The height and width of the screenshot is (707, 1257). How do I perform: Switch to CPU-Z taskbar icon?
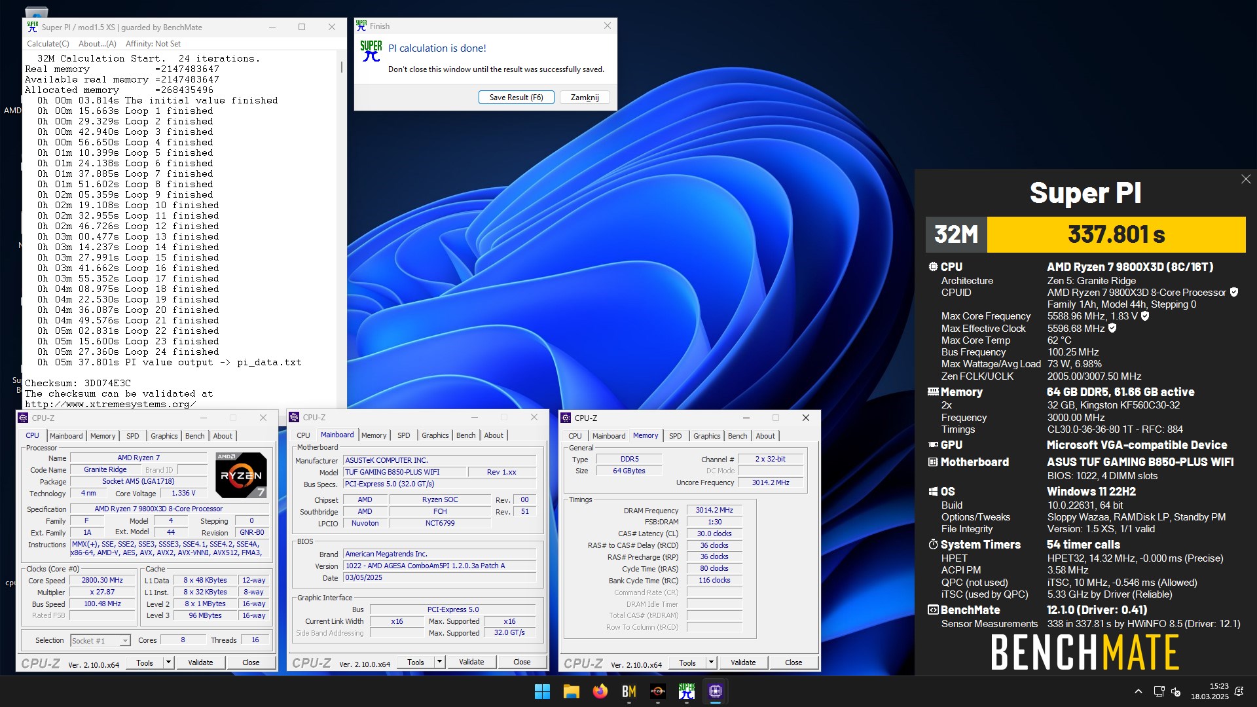point(715,691)
